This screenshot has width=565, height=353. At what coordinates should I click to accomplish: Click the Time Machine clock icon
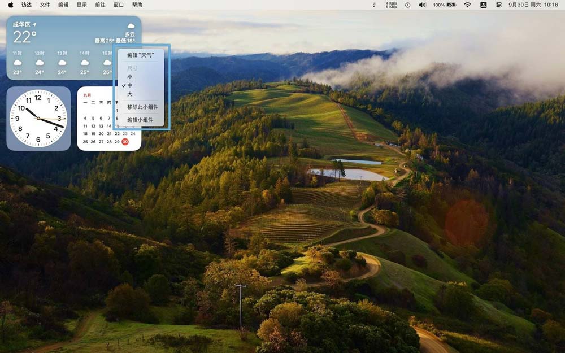pyautogui.click(x=407, y=6)
